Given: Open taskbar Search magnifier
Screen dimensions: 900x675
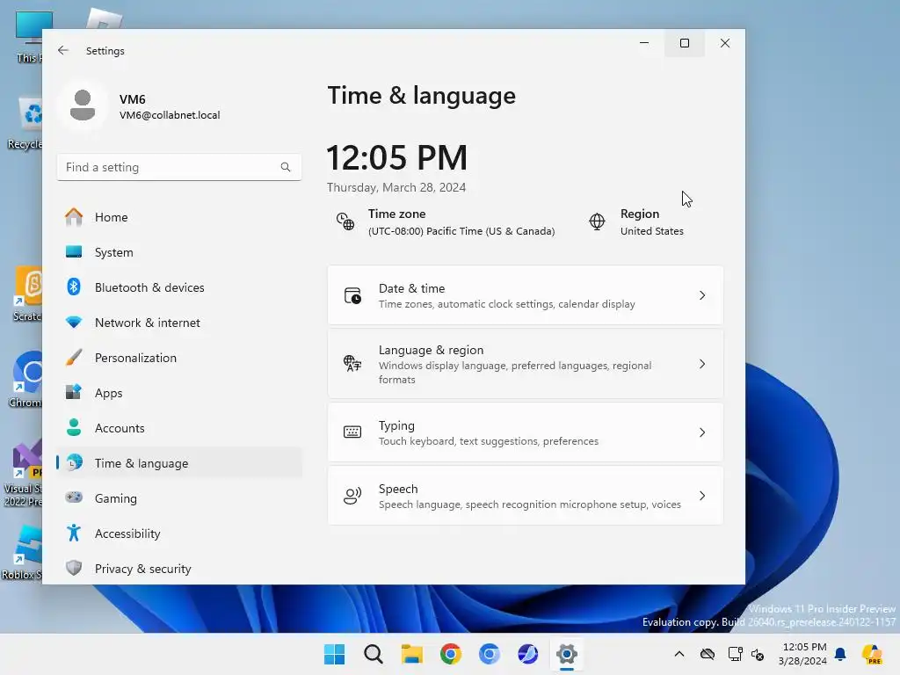Looking at the screenshot, I should click(x=373, y=654).
